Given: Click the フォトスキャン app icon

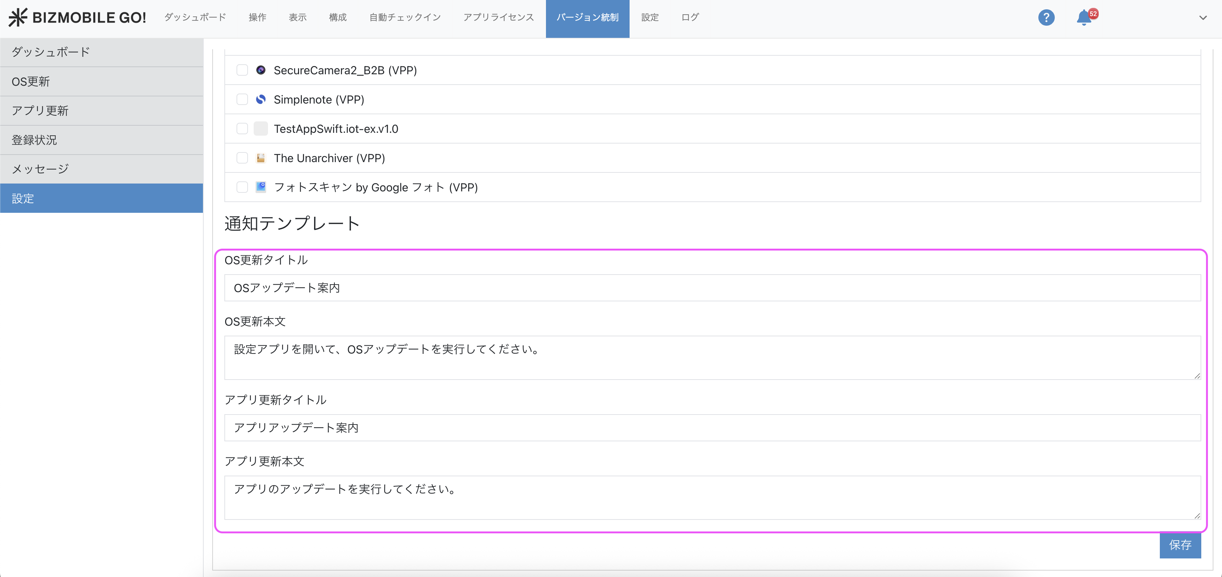Looking at the screenshot, I should pyautogui.click(x=261, y=187).
